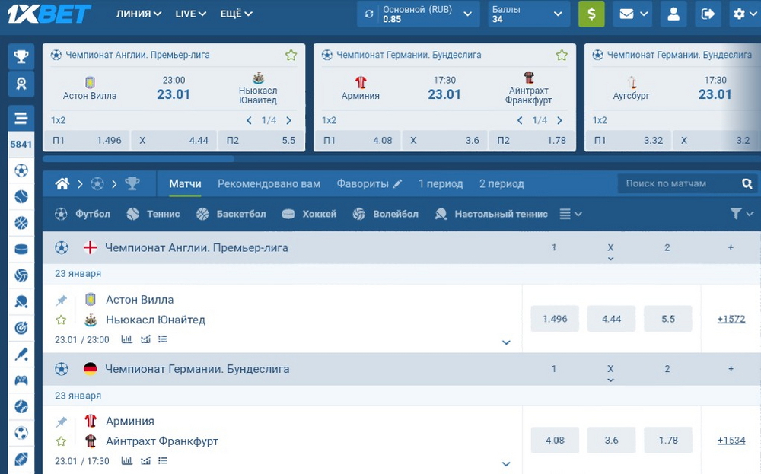Click the trophy icon in left sidebar
Screen dimensions: 761x474
(21, 56)
